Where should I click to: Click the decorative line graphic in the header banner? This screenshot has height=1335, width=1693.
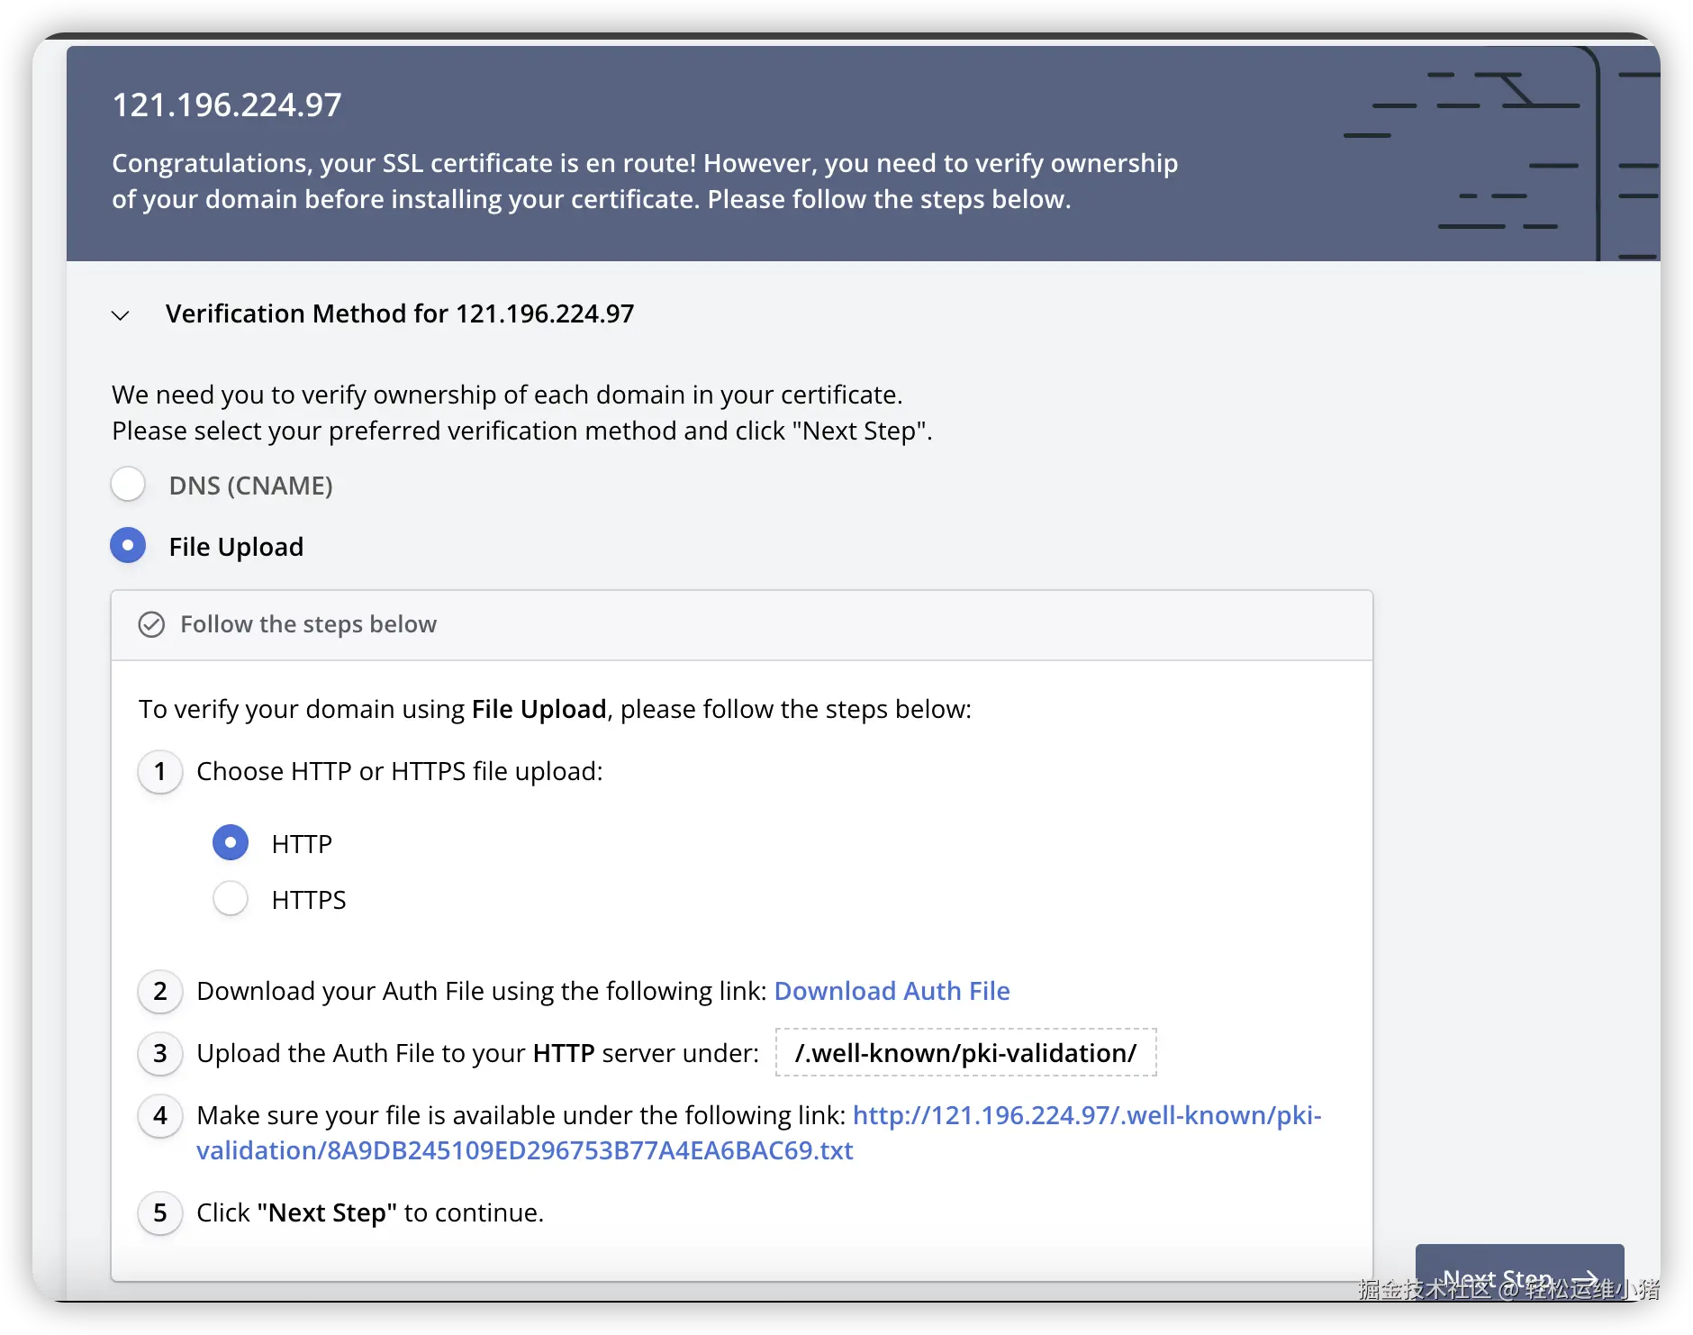point(1495,153)
